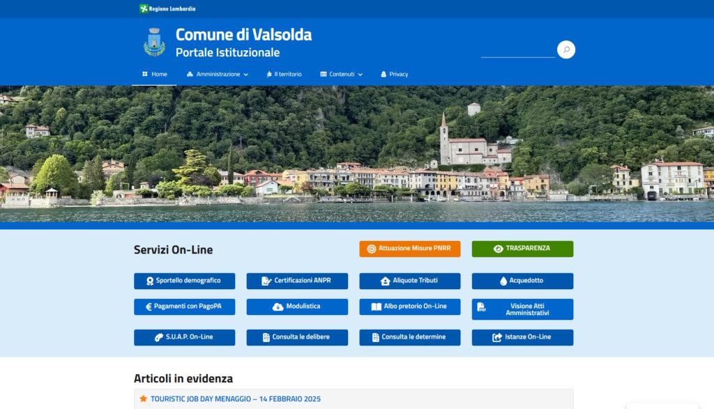Open S.U.A.P. On-Line

[184, 337]
